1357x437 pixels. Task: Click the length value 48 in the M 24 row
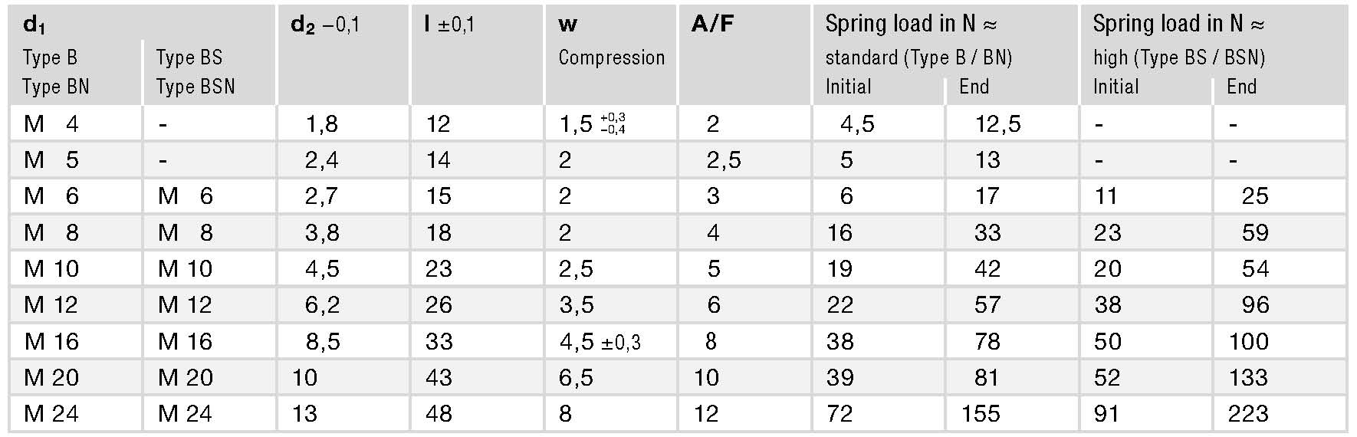coord(439,414)
